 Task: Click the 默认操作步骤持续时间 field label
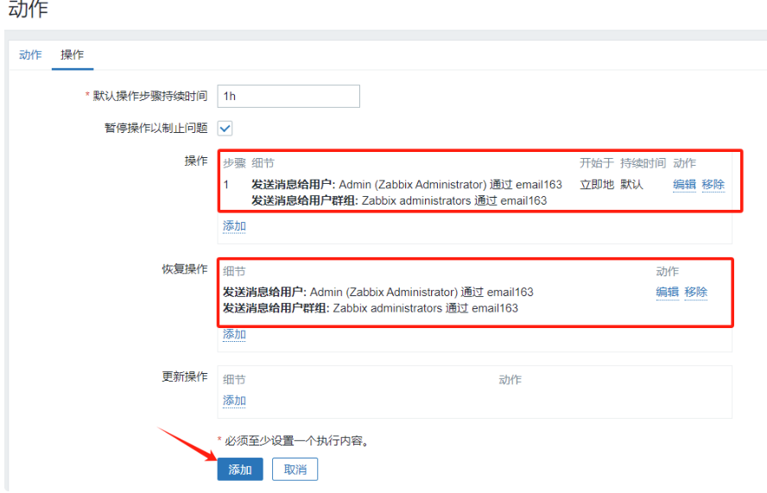[150, 96]
